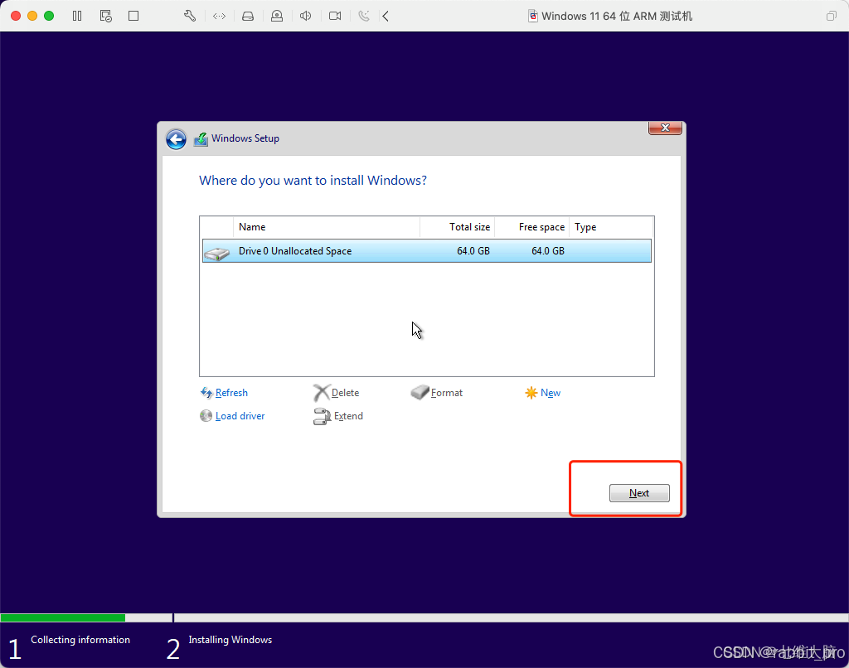Click the Refresh arrows icon
This screenshot has width=849, height=668.
click(x=206, y=393)
